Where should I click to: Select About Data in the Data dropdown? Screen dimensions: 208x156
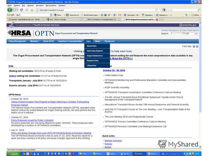click(x=97, y=46)
